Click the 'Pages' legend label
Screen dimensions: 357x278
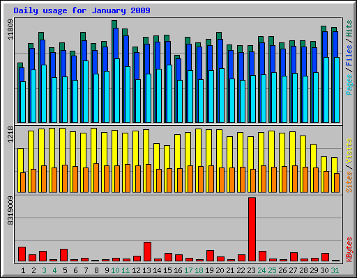[x=349, y=85]
